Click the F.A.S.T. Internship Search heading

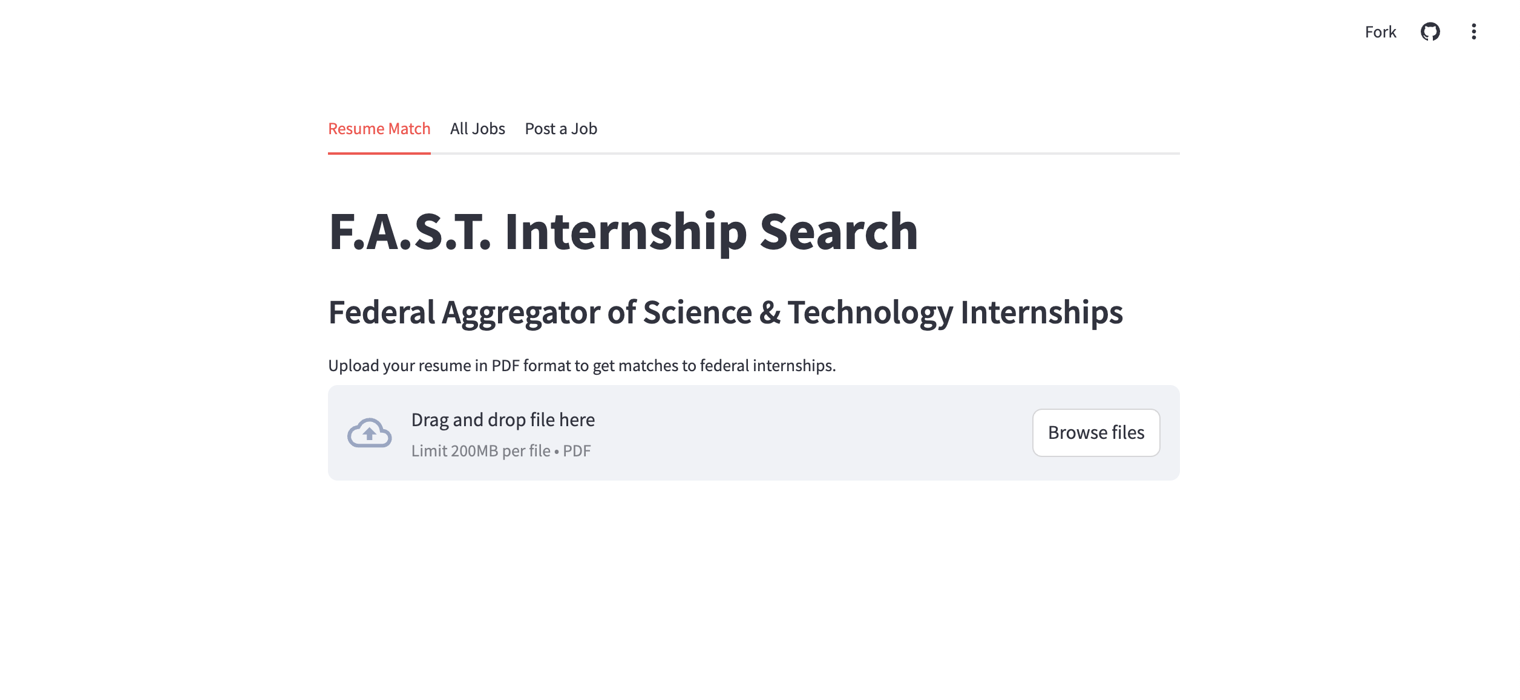(x=623, y=232)
